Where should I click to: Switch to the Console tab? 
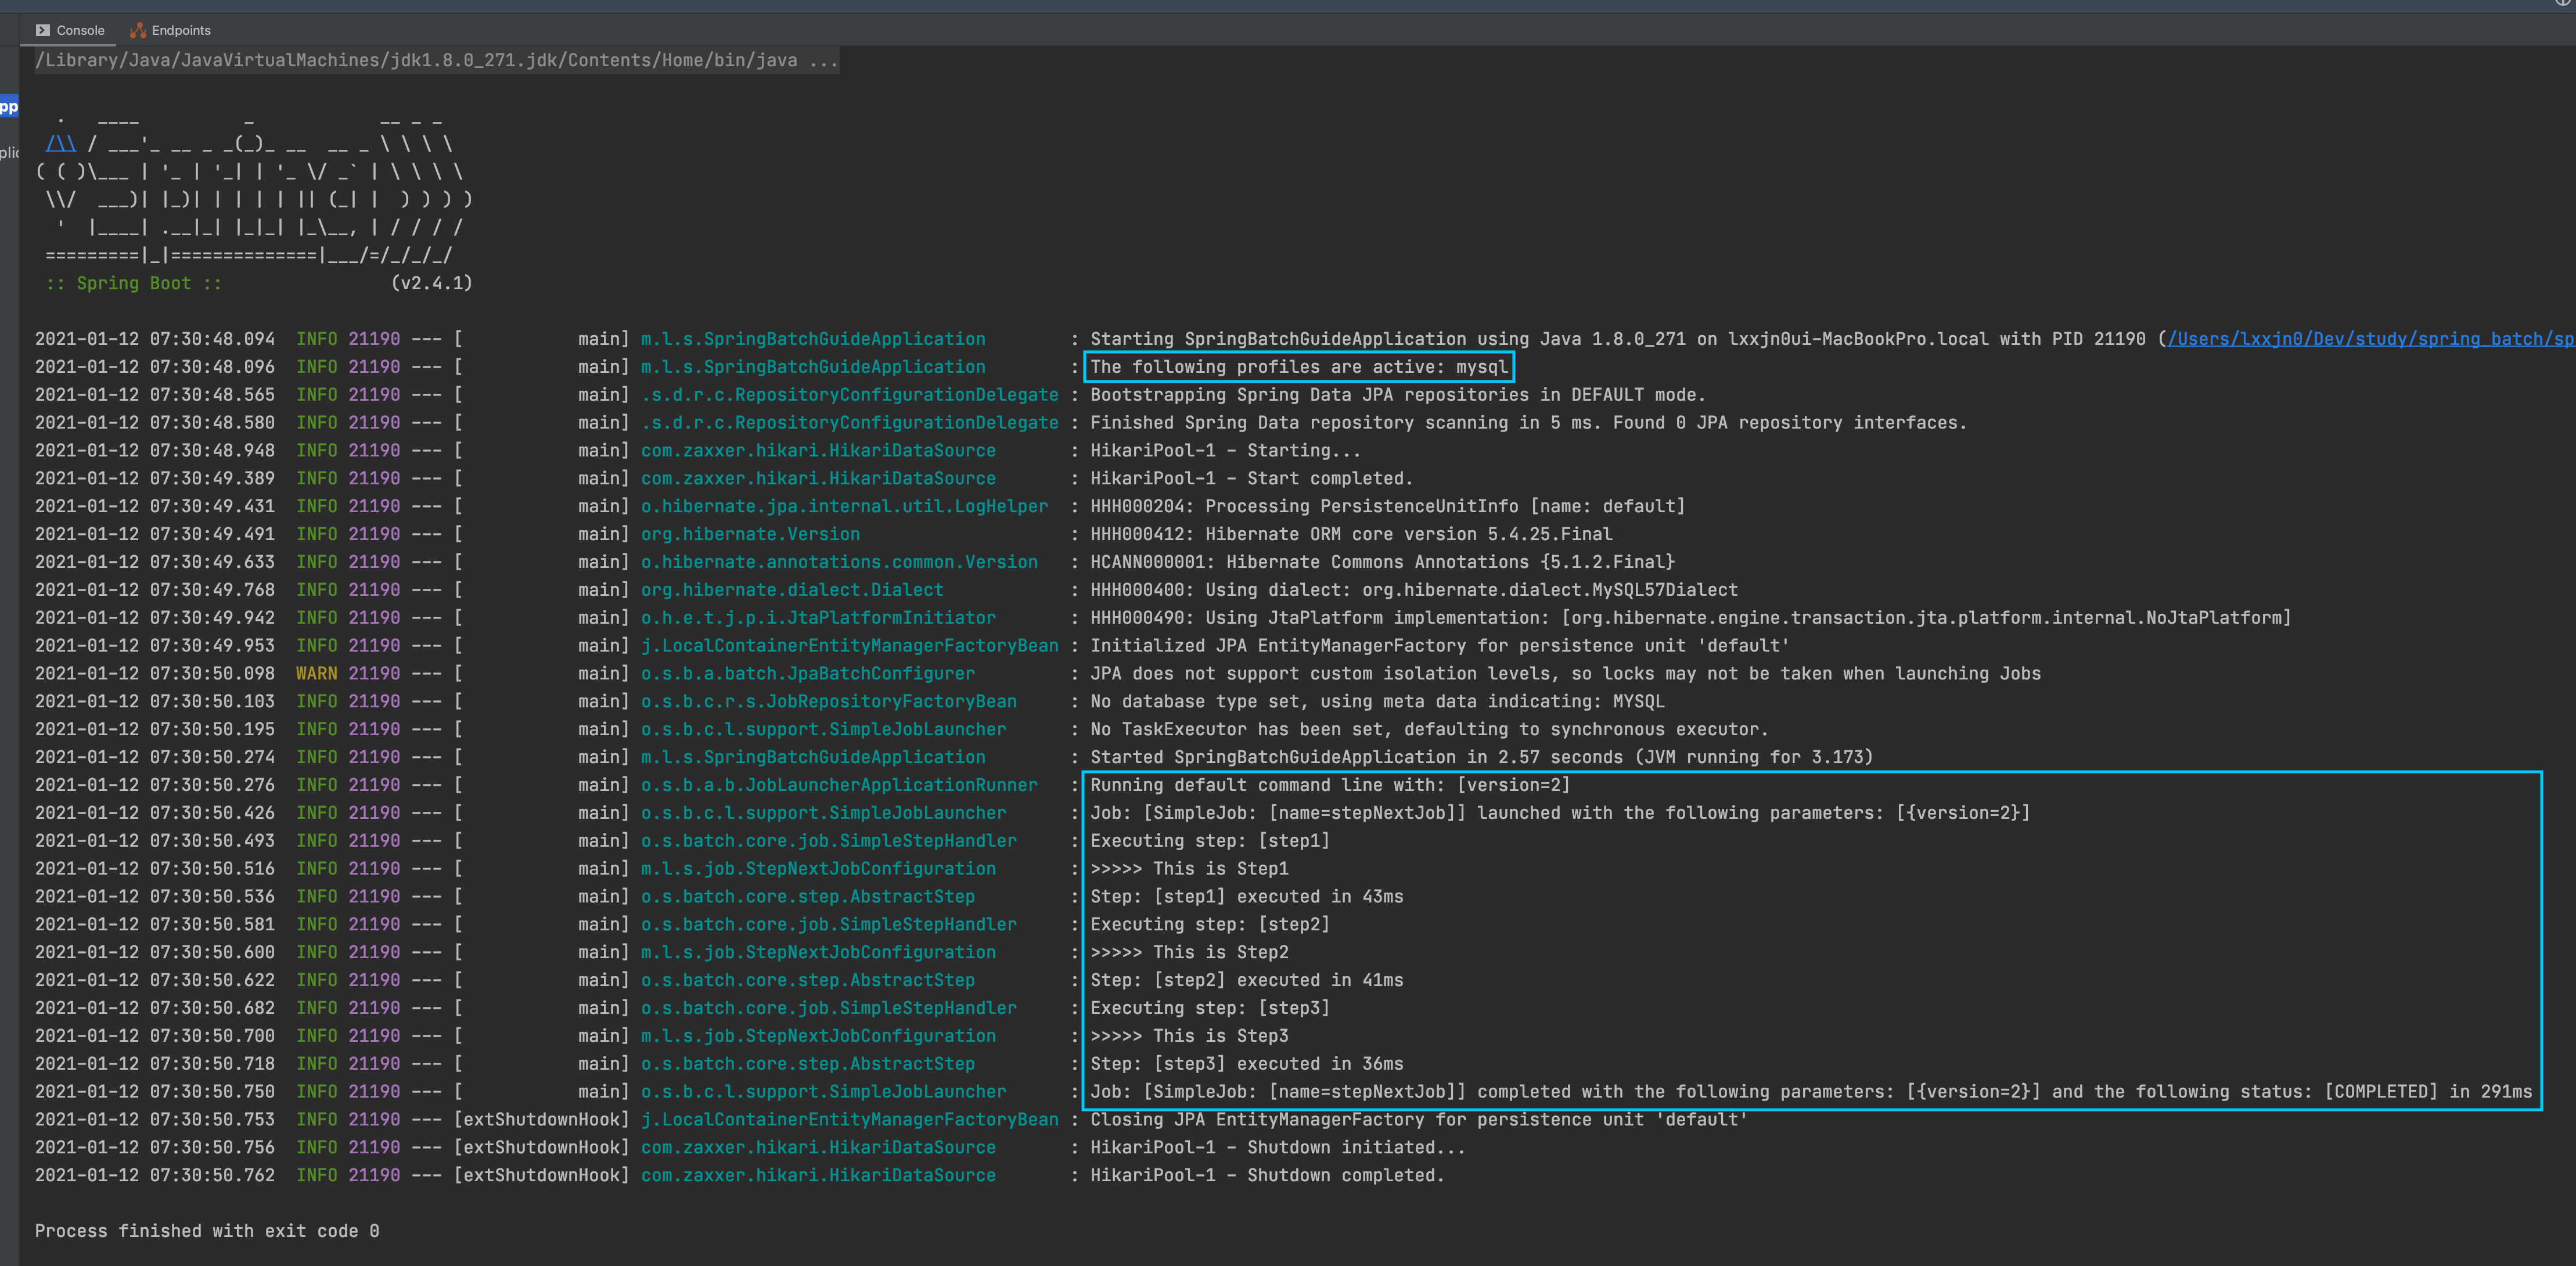[x=70, y=30]
